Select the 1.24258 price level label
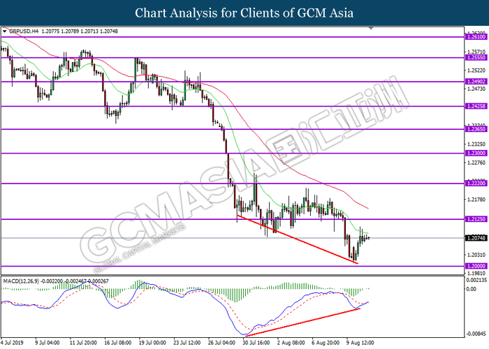 [476, 106]
